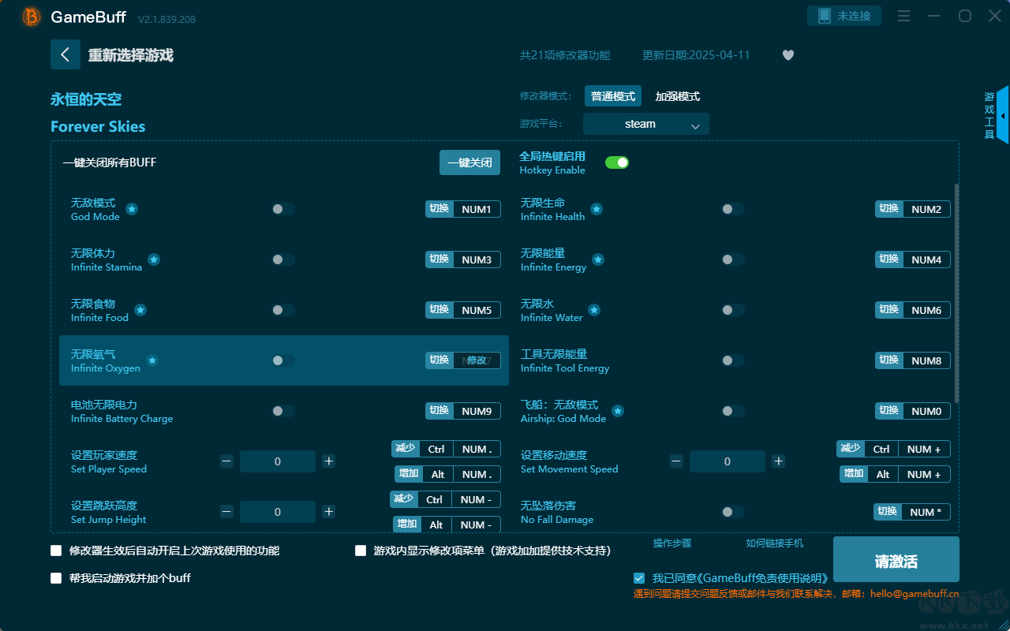Open the steam game platform dropdown
The height and width of the screenshot is (631, 1010).
click(645, 124)
